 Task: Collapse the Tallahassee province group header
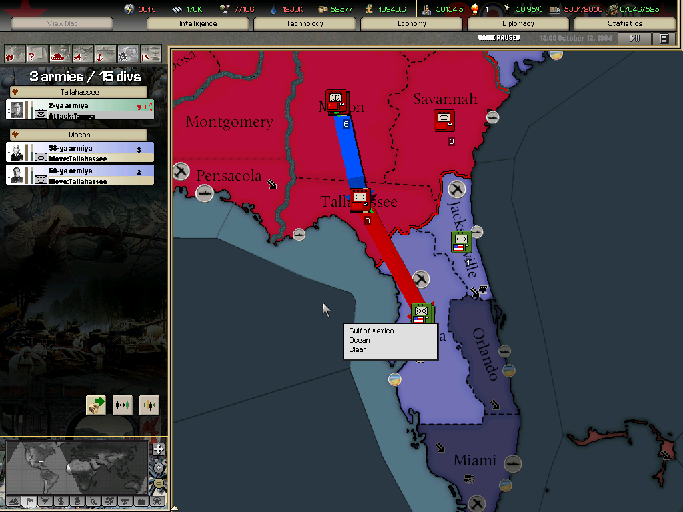pos(79,93)
